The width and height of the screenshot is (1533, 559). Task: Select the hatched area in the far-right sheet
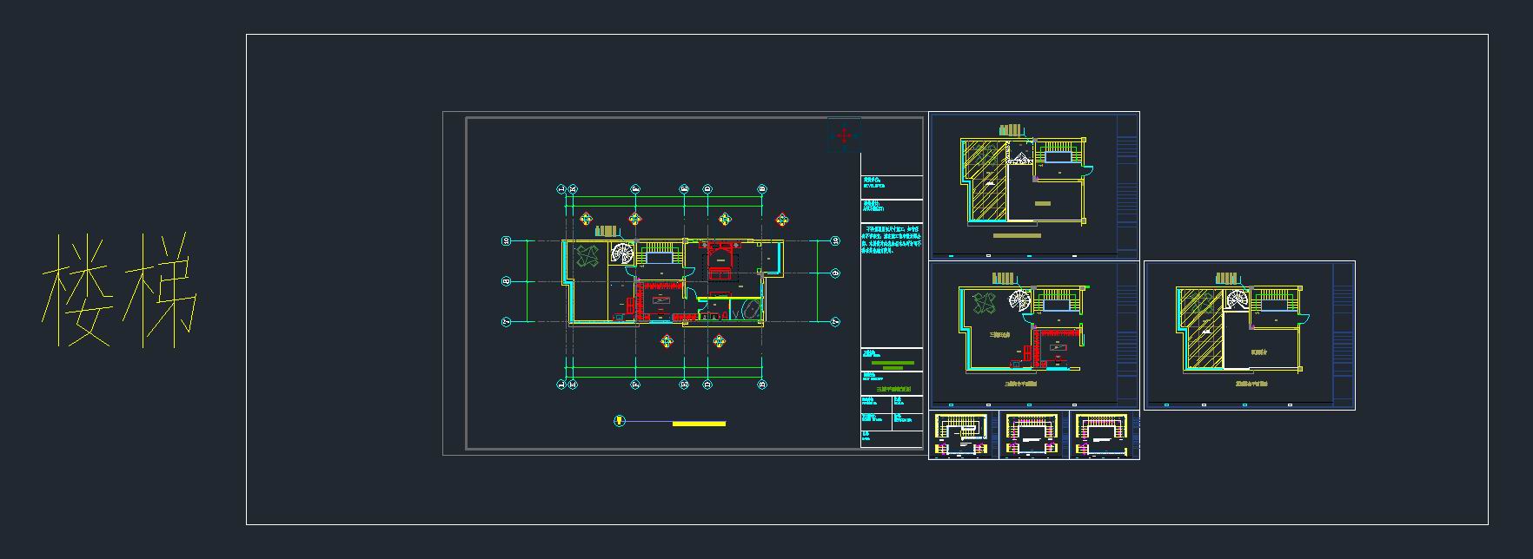point(1202,328)
